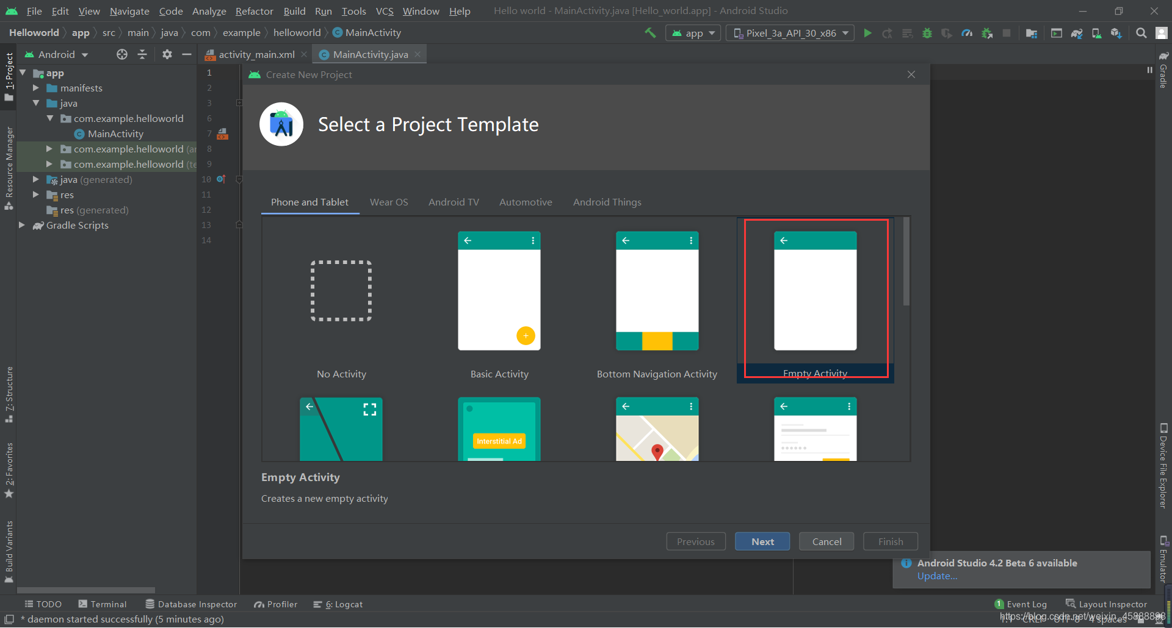Open the Run Anything icon in toolbar
The height and width of the screenshot is (628, 1172).
[1057, 33]
